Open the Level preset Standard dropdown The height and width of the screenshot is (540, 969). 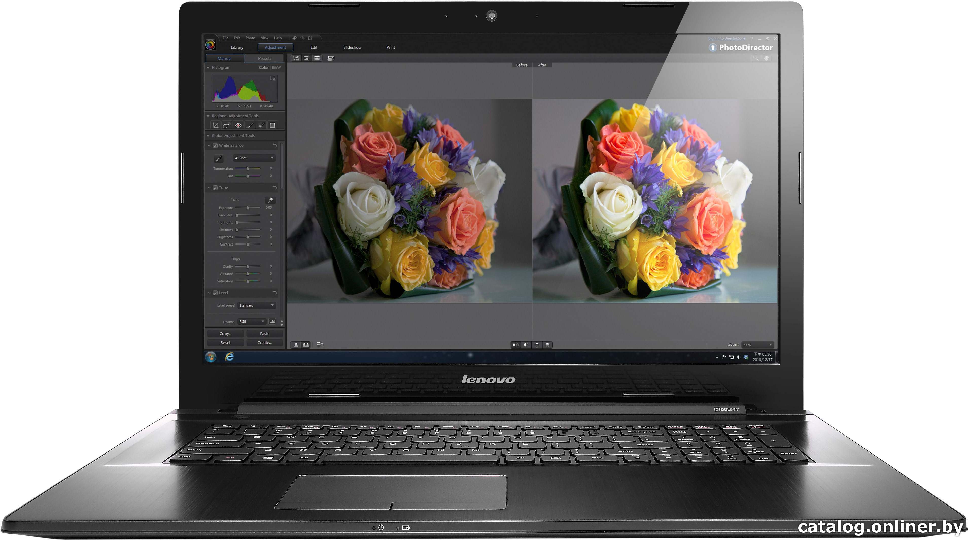(256, 305)
